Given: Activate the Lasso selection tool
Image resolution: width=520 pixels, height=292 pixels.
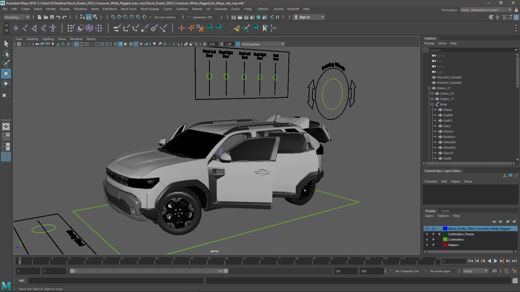Looking at the screenshot, I should (6, 54).
